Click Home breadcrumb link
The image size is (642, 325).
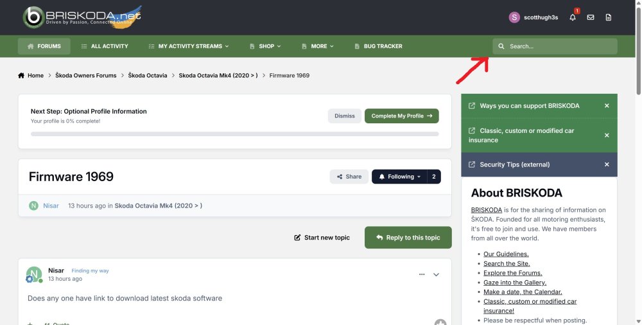pyautogui.click(x=35, y=75)
